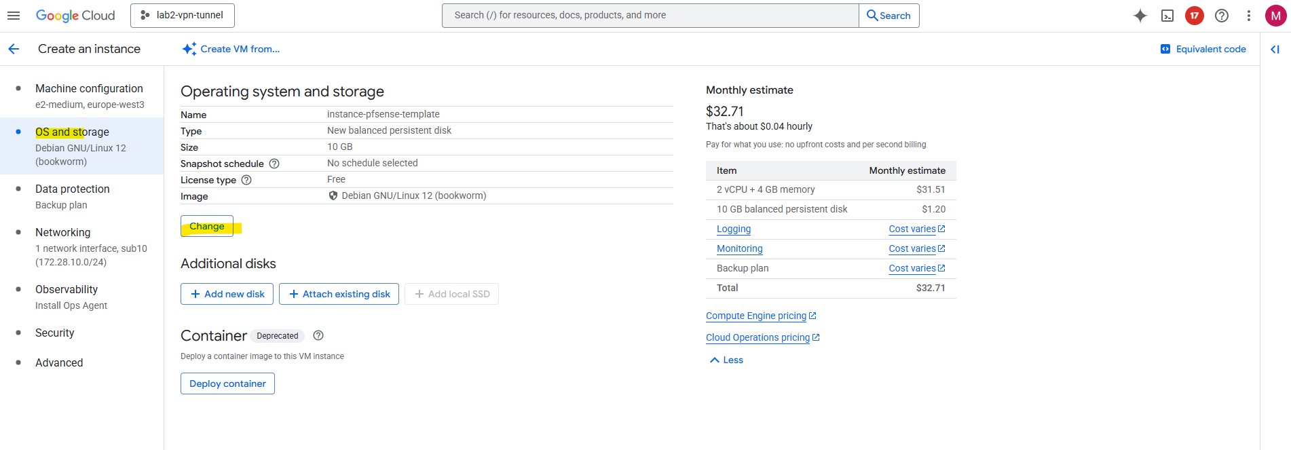
Task: Show Snapshot schedule help tooltip
Action: pyautogui.click(x=274, y=164)
